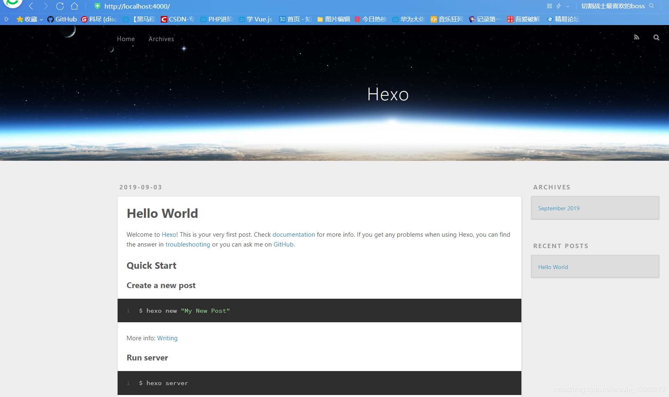Open the 首页 - 知 Zhihu bookmark
The image size is (669, 397).
(295, 19)
